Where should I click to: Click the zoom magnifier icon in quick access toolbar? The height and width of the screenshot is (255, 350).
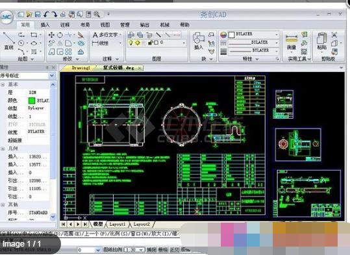(97, 15)
